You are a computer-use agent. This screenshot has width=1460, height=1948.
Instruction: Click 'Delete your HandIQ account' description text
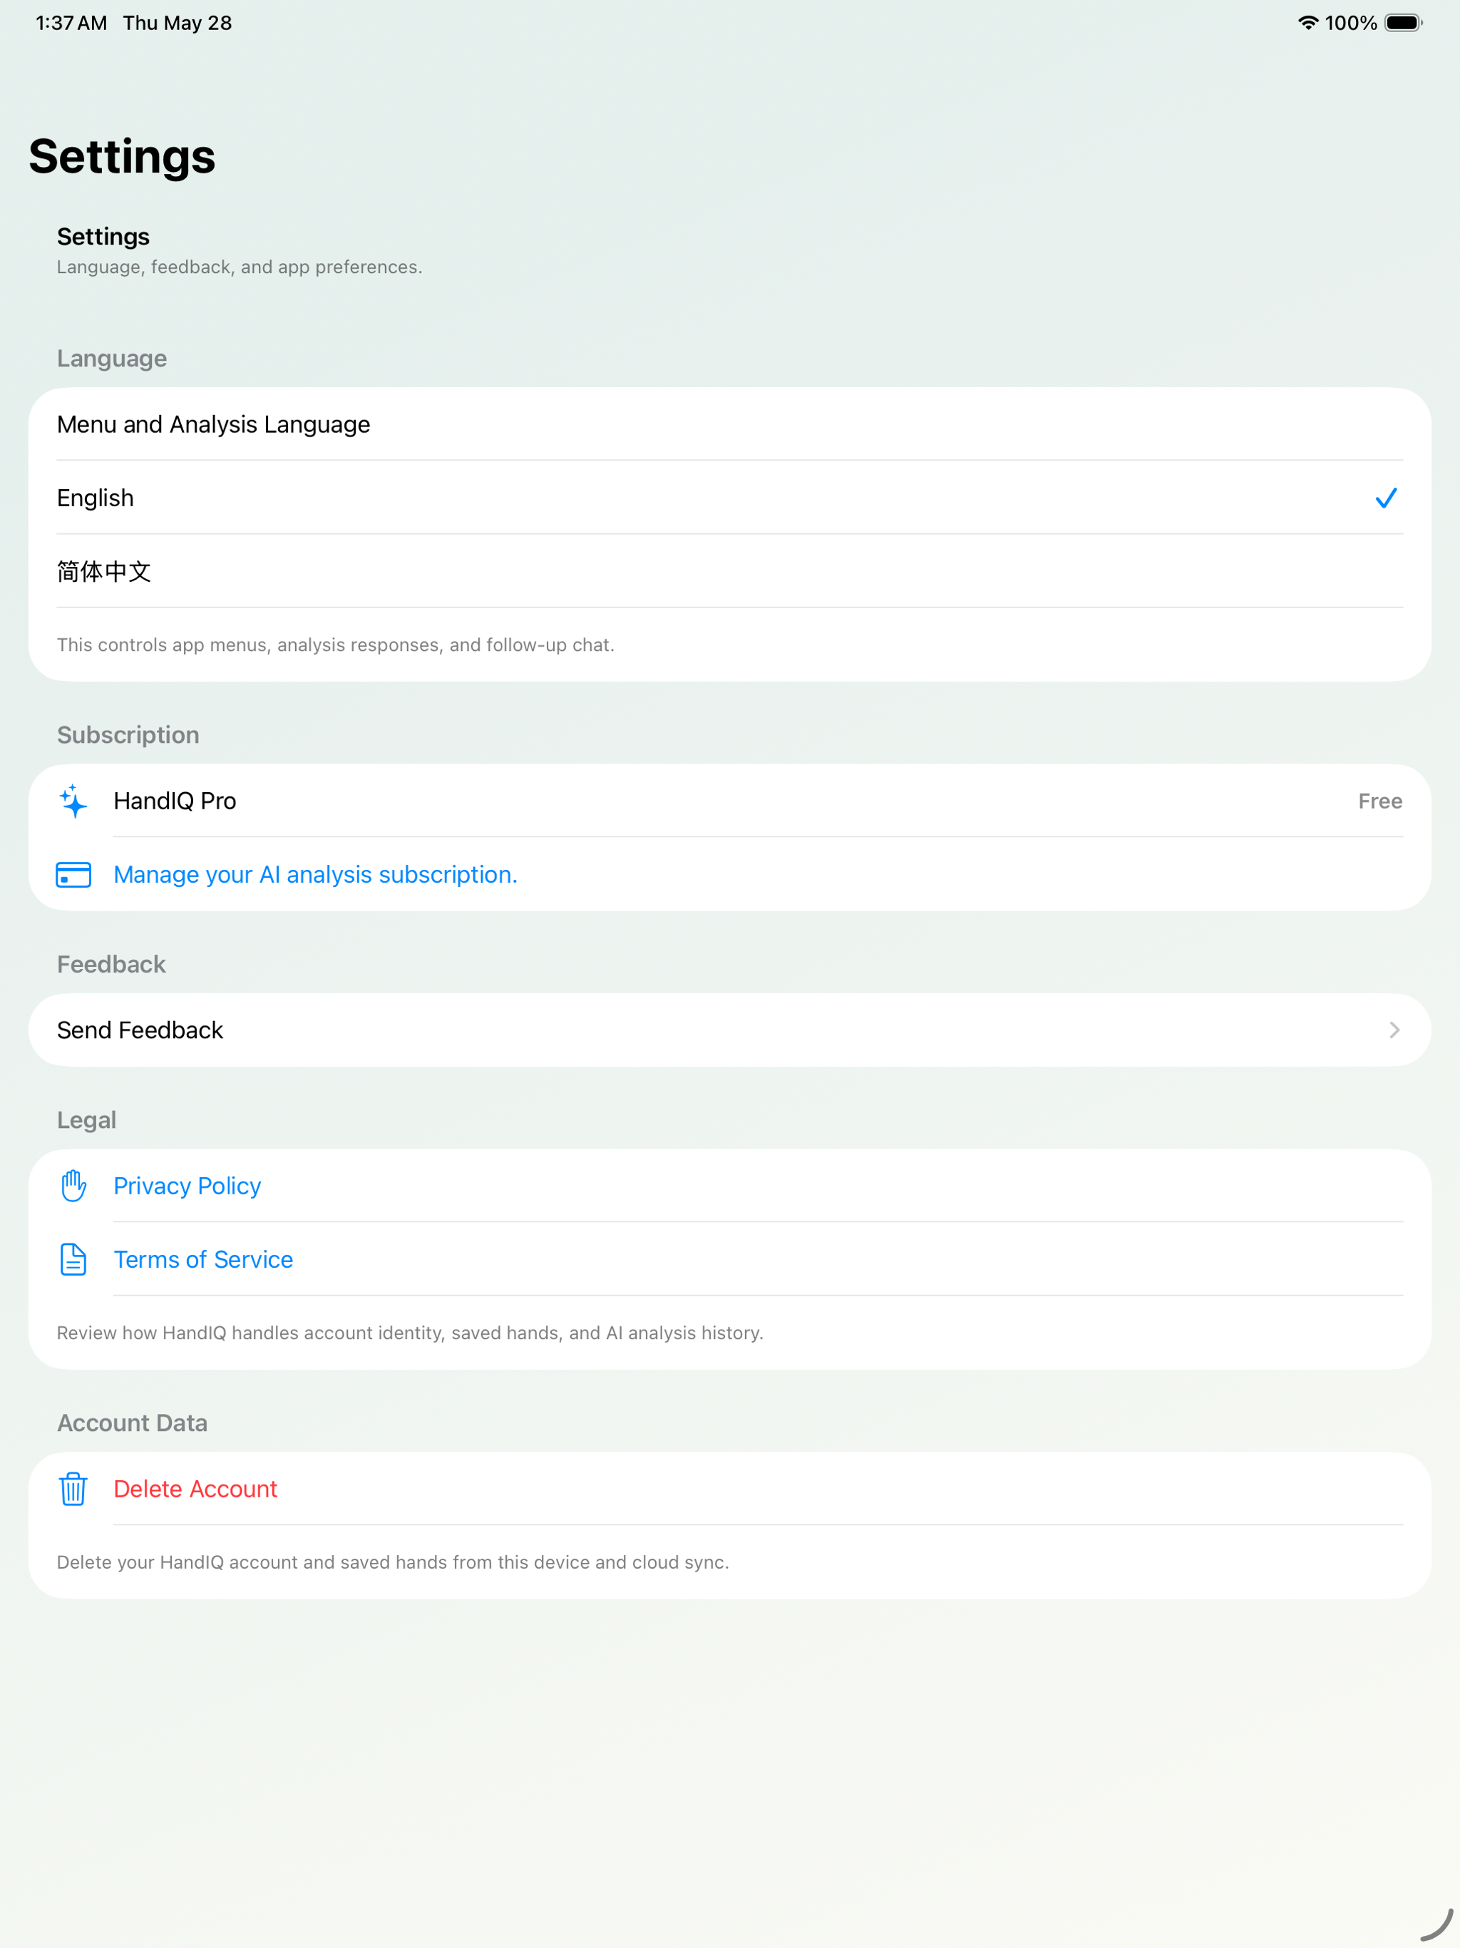393,1562
